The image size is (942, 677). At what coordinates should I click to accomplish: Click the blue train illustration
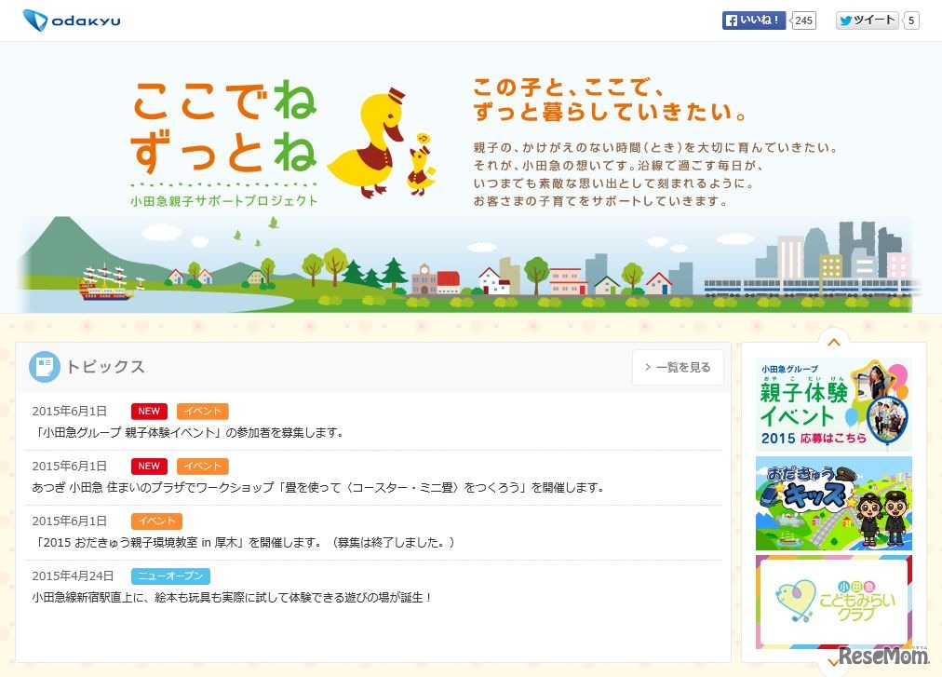click(810, 288)
